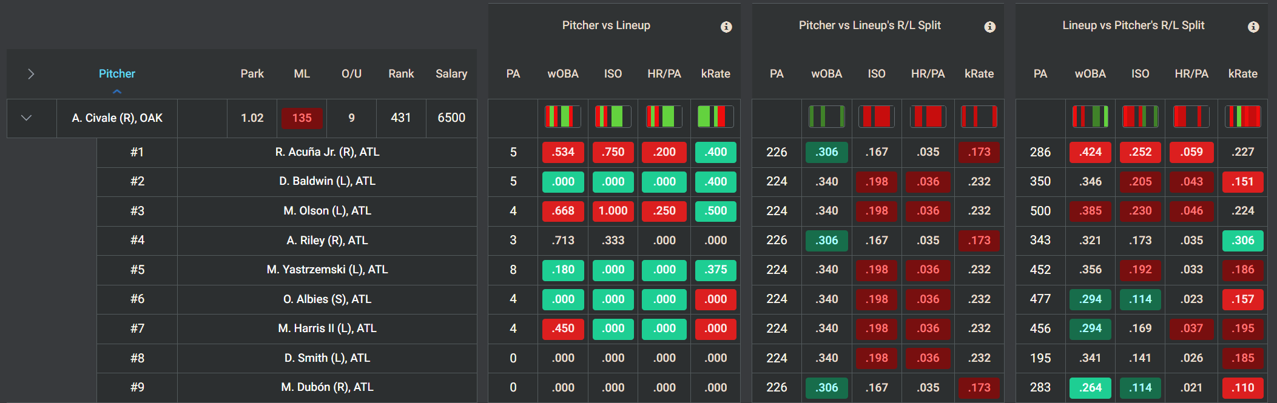Click the 1.000 ISO cell for Olson
Screen dimensions: 1277x403
(x=613, y=211)
